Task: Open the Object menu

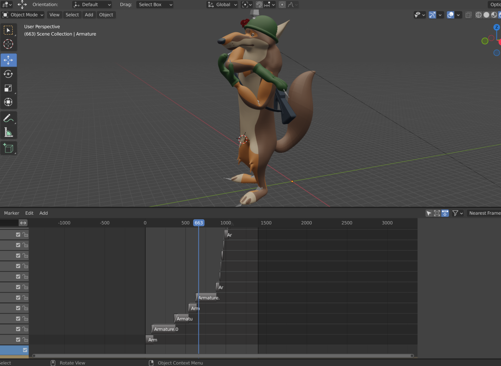Action: [x=106, y=15]
